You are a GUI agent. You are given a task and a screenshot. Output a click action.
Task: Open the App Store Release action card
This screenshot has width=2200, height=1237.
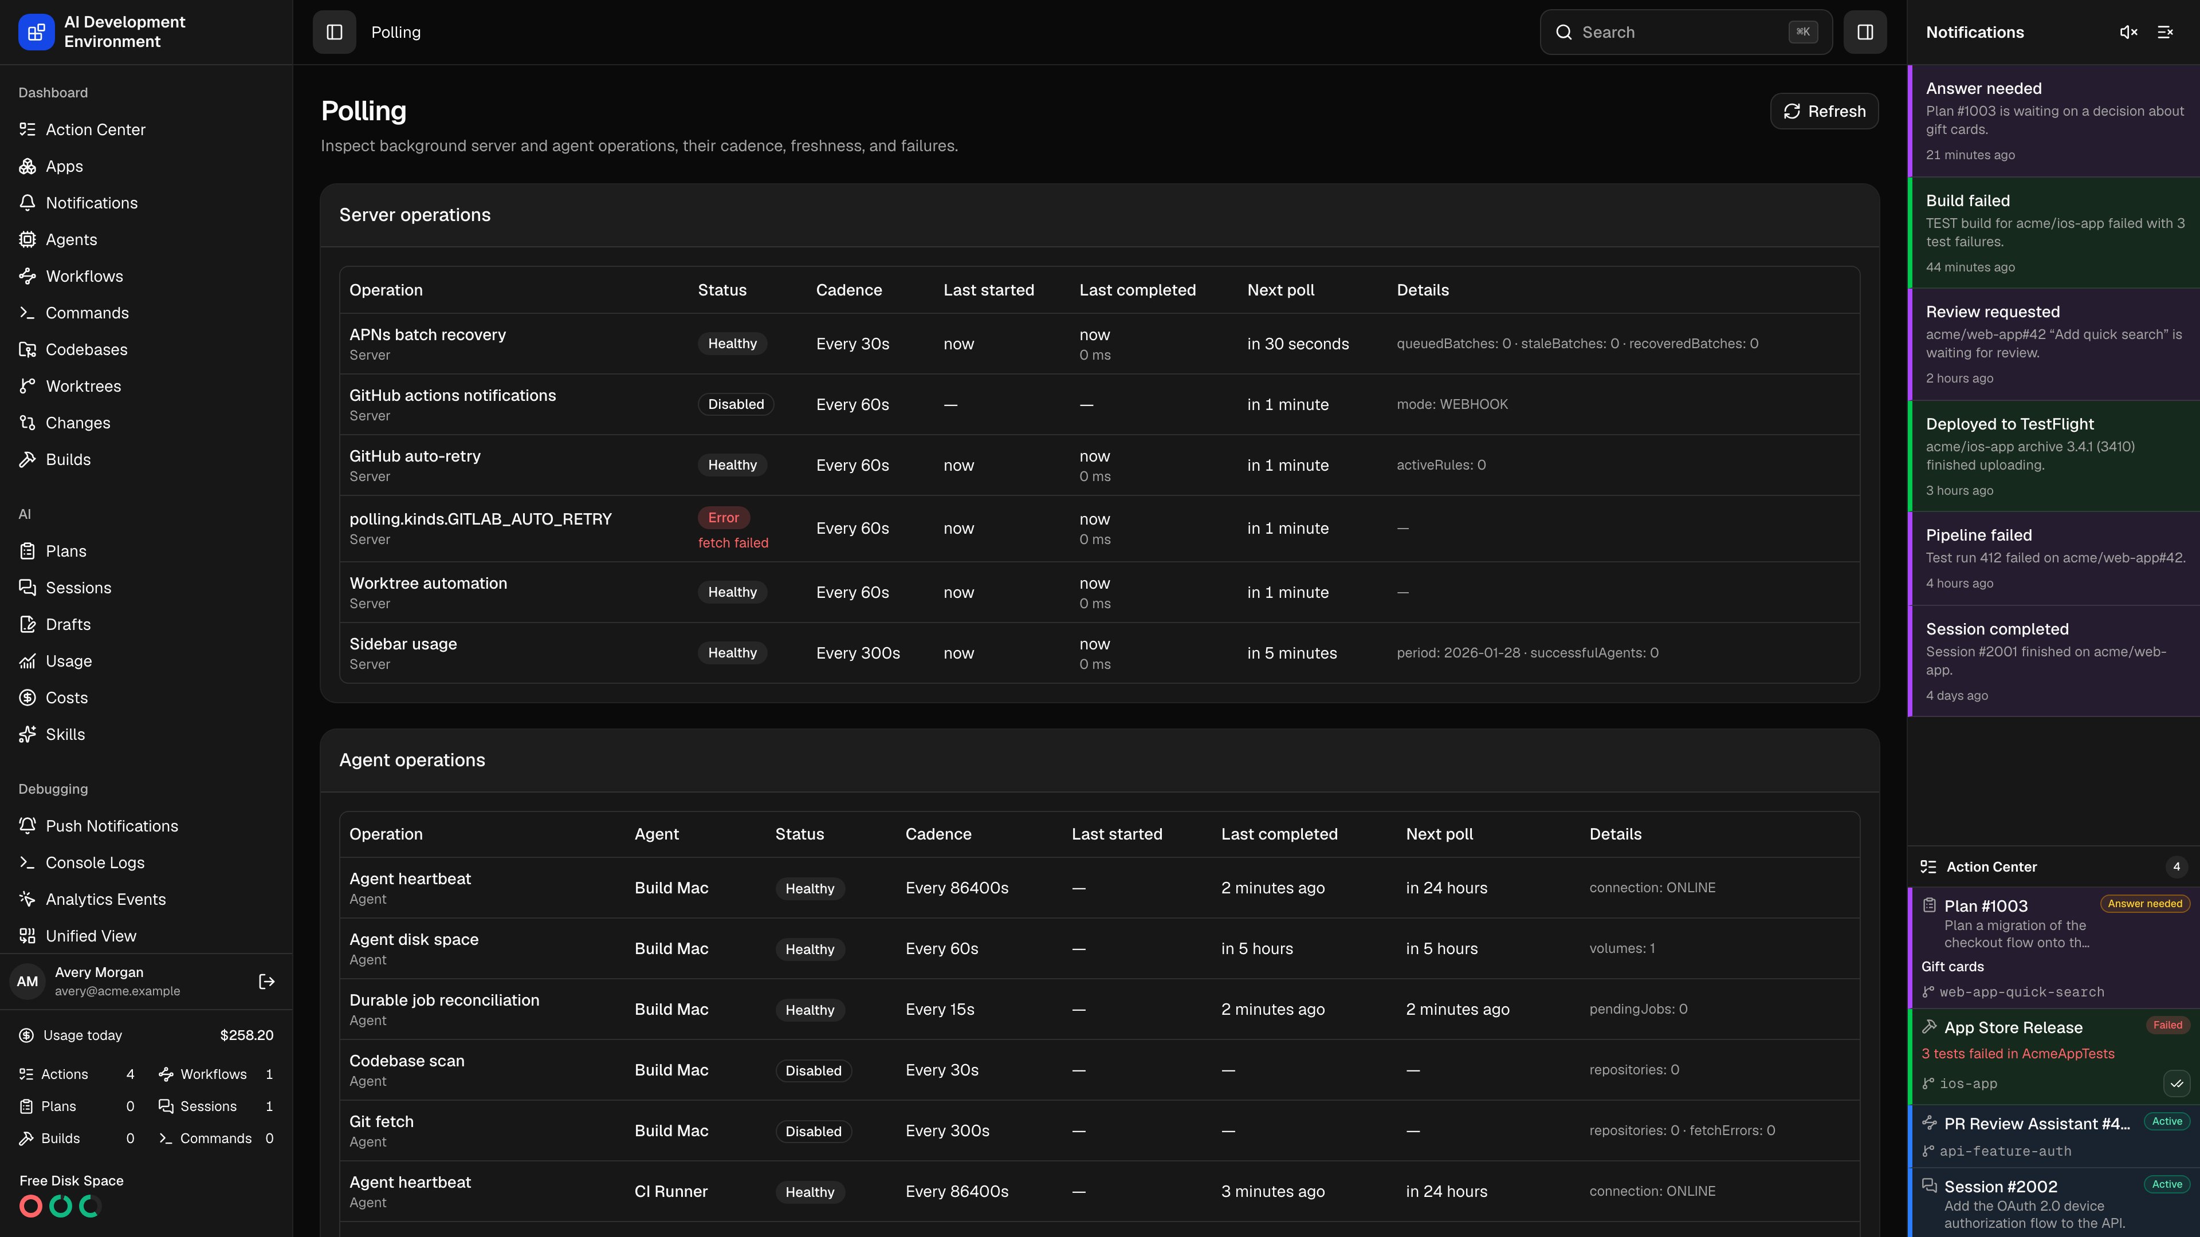2054,1056
